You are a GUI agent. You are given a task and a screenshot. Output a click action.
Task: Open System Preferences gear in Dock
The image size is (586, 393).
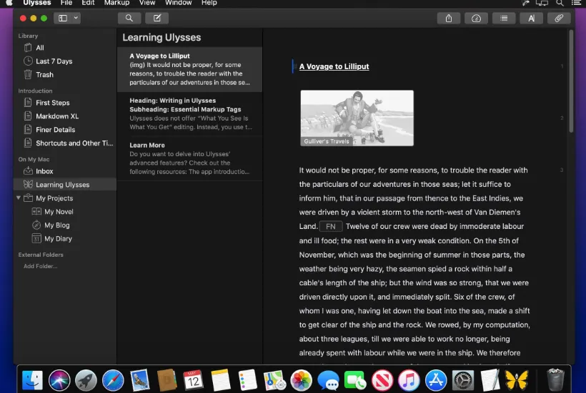(x=462, y=380)
